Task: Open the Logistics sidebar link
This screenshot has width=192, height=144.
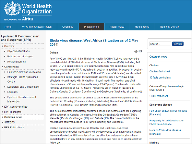Action: tap(12, 92)
